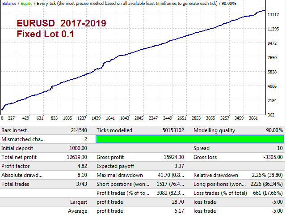Click the 362 y-axis label

click(x=271, y=115)
